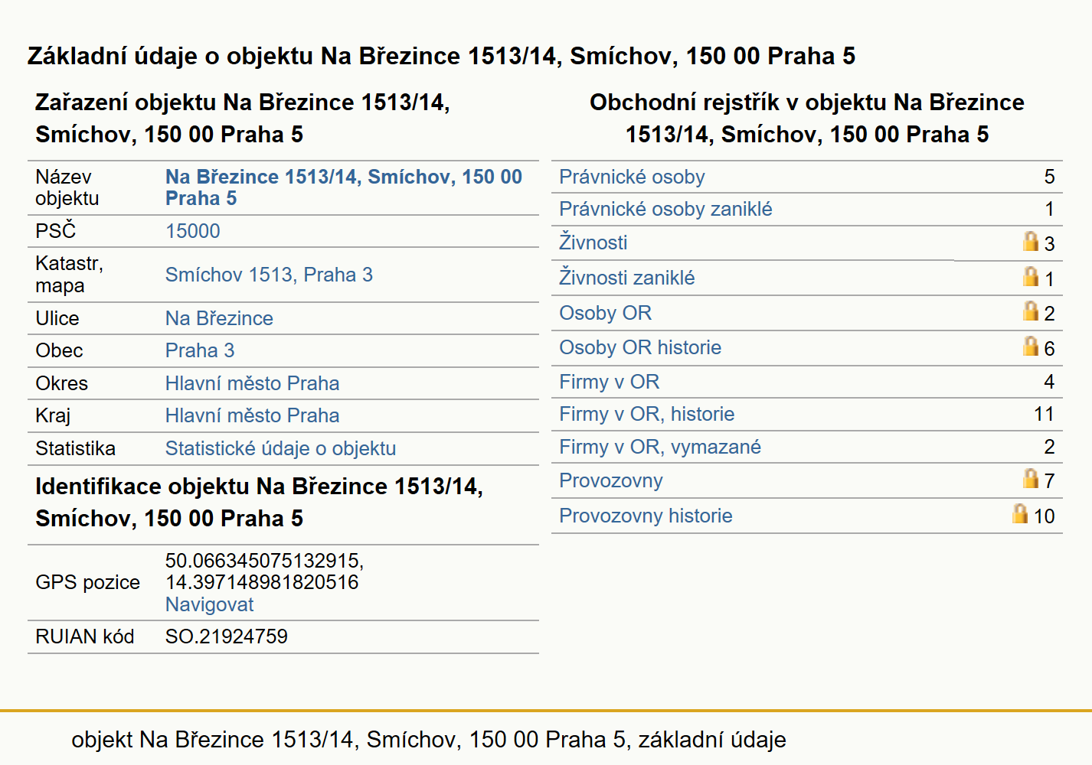Open Statistické údaje o objektu link

click(x=280, y=448)
